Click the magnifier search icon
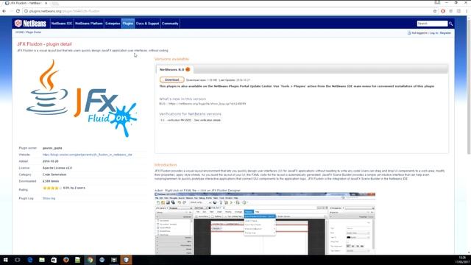The height and width of the screenshot is (265, 471). [x=450, y=24]
